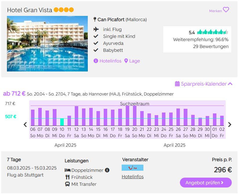Show next dates with right arrow
Image resolution: width=239 pixels, height=195 pixels.
230,124
